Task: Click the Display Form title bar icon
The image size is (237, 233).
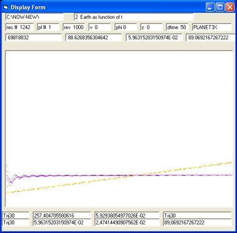Action: point(6,7)
